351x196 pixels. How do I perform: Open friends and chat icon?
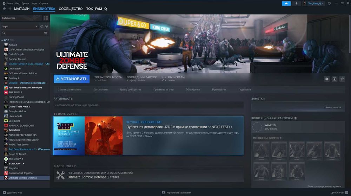(346, 192)
